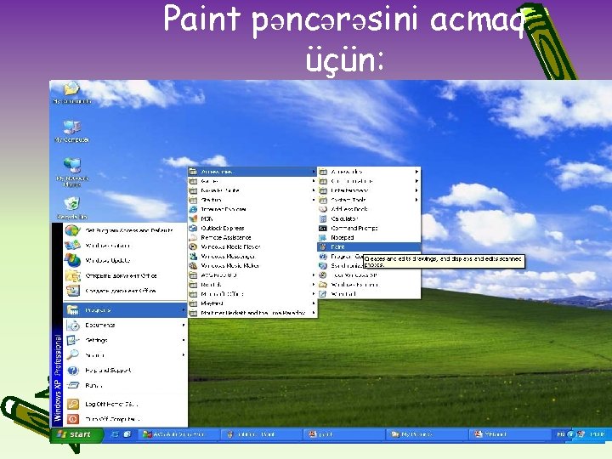
Task: Expand the Games folder in Programs
Action: coord(252,181)
